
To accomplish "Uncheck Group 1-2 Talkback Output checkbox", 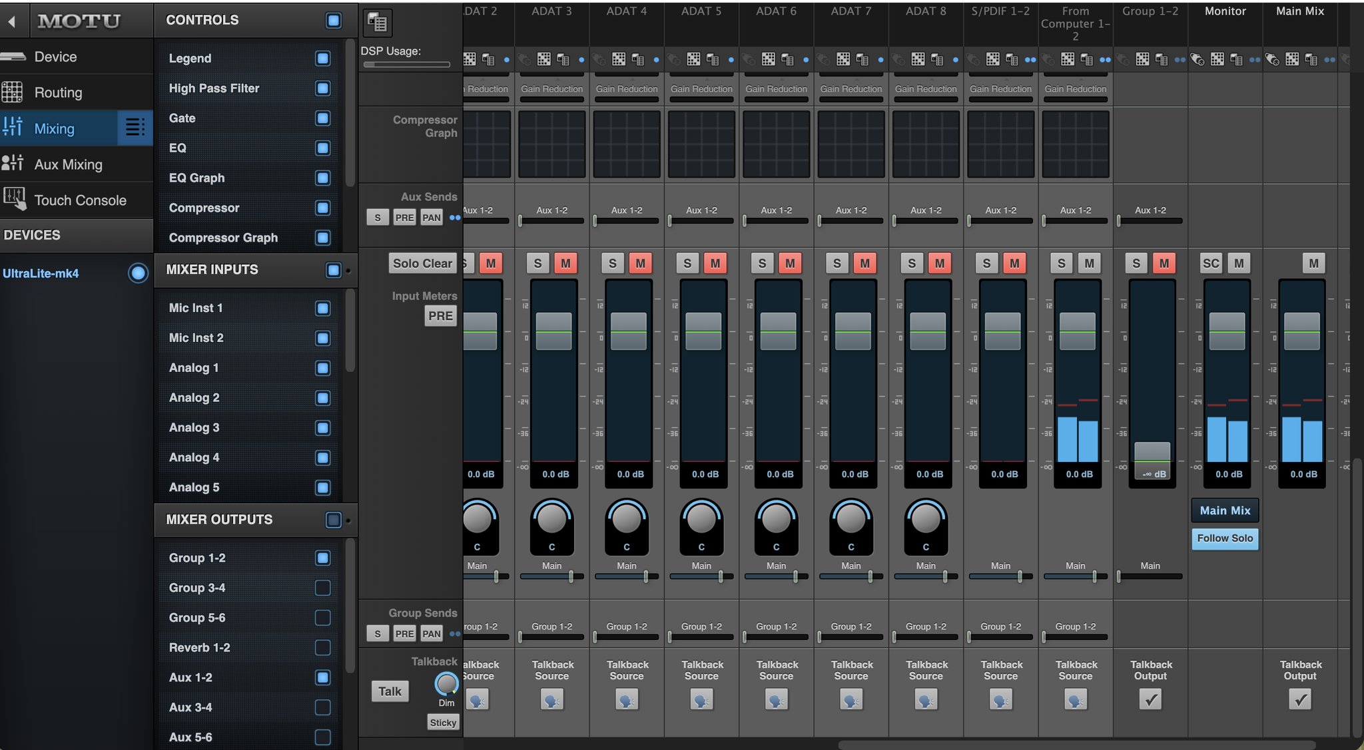I will coord(1150,699).
